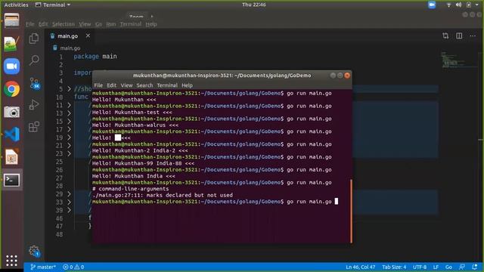Screen dimensions: 484x272
Task: Open the volume indicator
Action: point(458,5)
